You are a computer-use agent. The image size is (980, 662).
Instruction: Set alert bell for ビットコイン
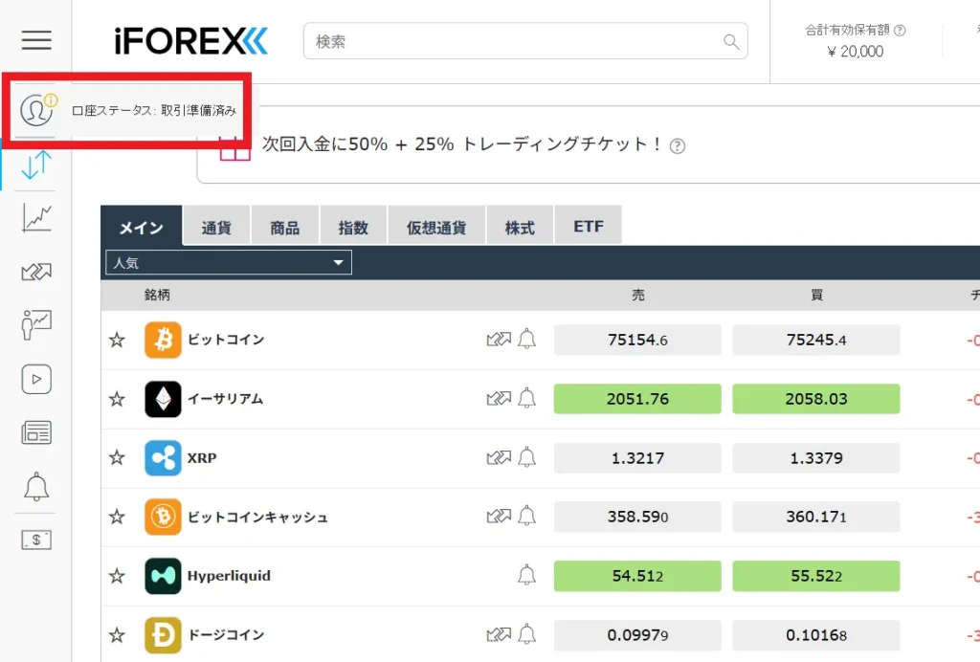click(x=527, y=339)
